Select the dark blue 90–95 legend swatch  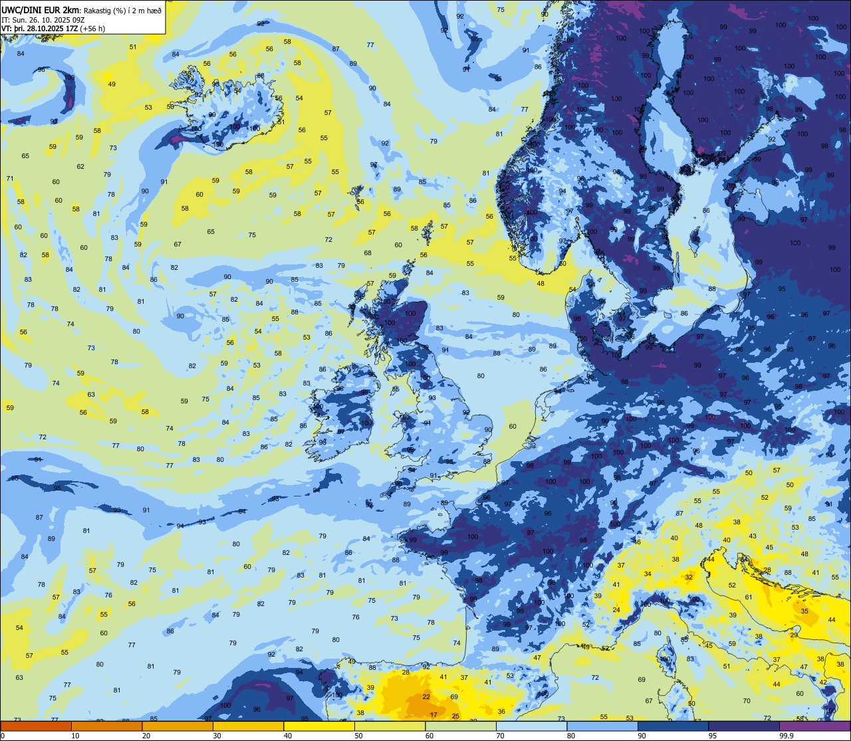pyautogui.click(x=673, y=726)
